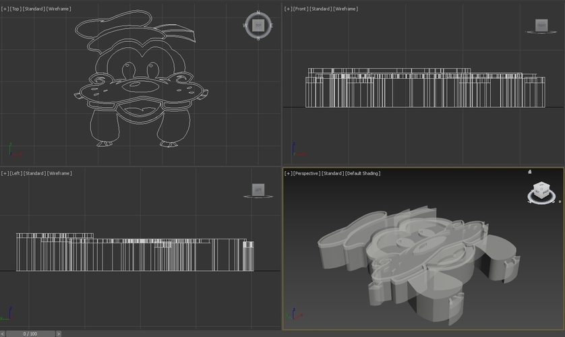Image resolution: width=565 pixels, height=337 pixels.
Task: Open [Standard] menu in Front viewport
Action: 321,9
